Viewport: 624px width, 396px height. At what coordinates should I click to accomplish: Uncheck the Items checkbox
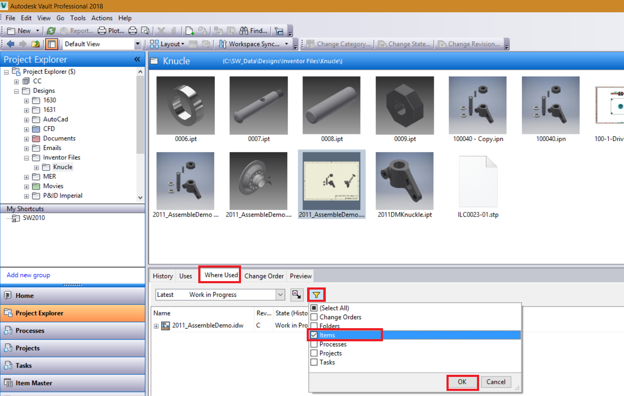point(314,335)
